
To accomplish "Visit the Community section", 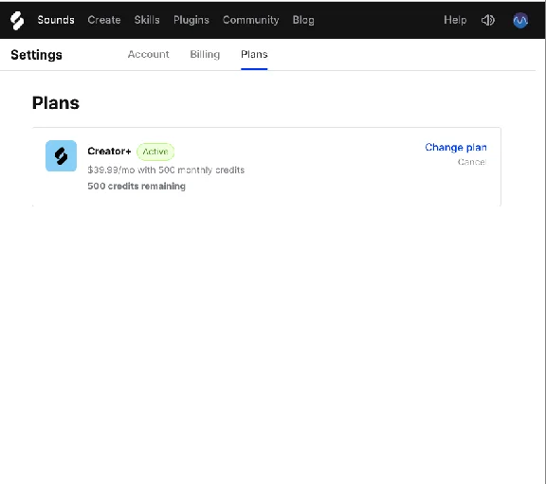I will [x=250, y=20].
